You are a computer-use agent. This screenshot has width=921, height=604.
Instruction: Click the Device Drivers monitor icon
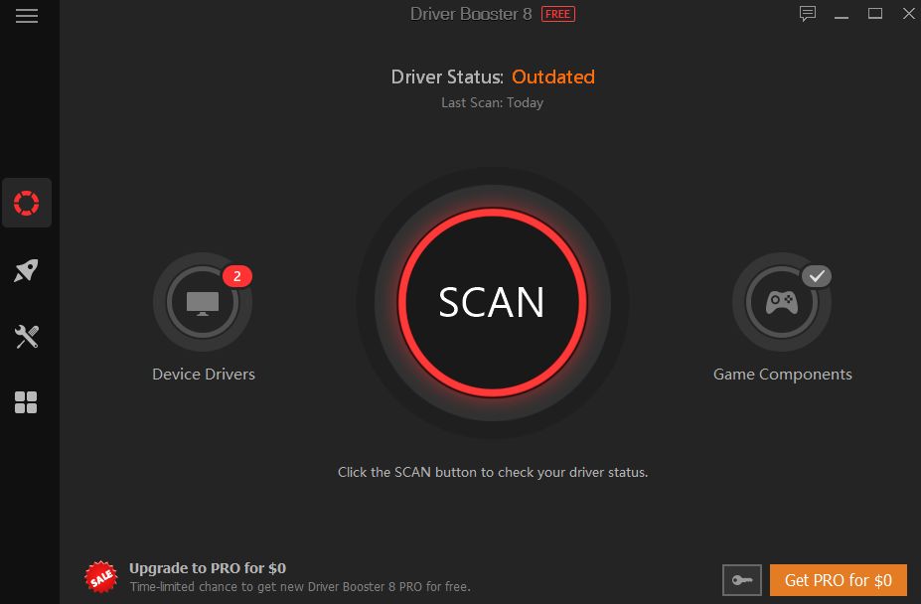pyautogui.click(x=203, y=302)
